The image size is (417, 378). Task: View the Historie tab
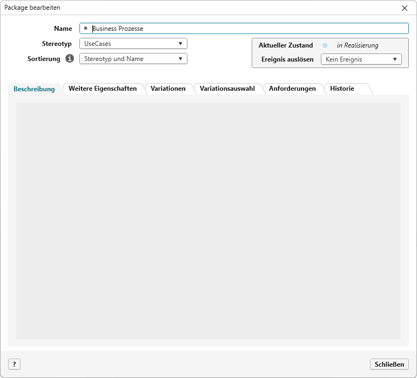pyautogui.click(x=342, y=89)
